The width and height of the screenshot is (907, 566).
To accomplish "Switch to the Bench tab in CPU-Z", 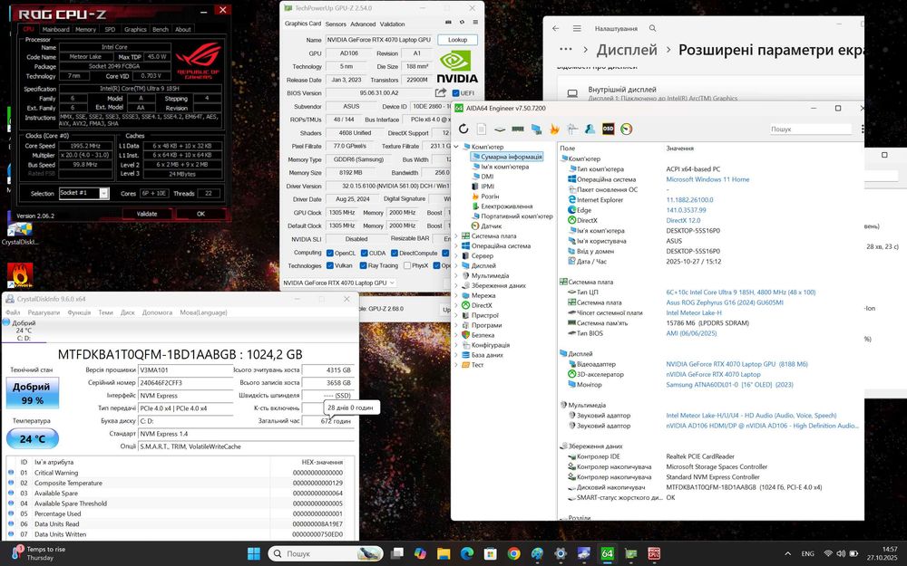I will click(x=161, y=30).
